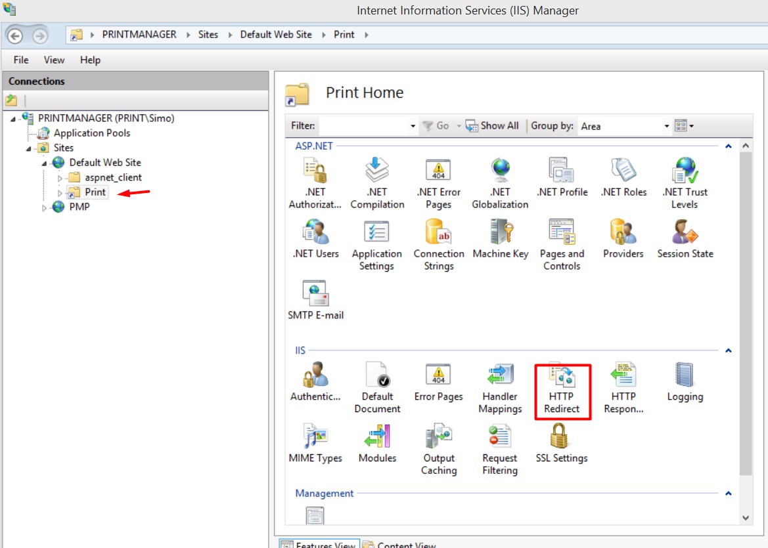Image resolution: width=768 pixels, height=548 pixels.
Task: Open MIME Types feature
Action: 315,443
